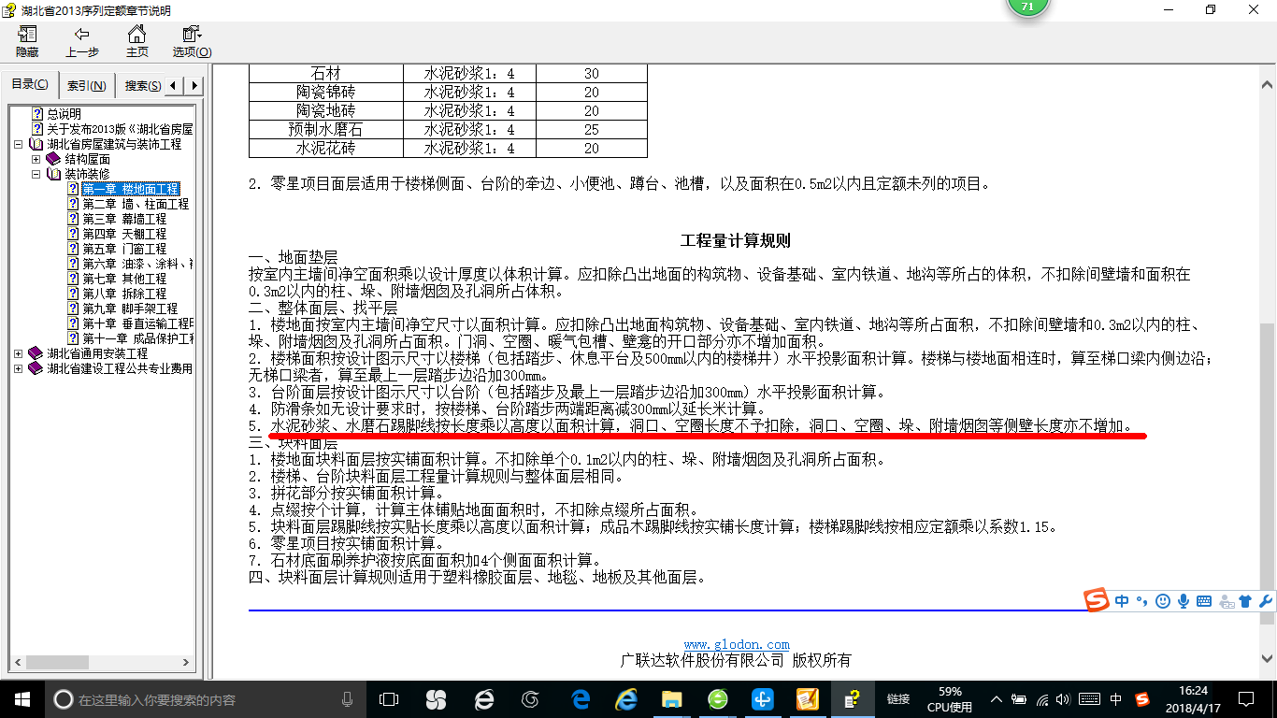Open the Sogou skin (shirt) icon
This screenshot has width=1277, height=718.
[x=1245, y=601]
